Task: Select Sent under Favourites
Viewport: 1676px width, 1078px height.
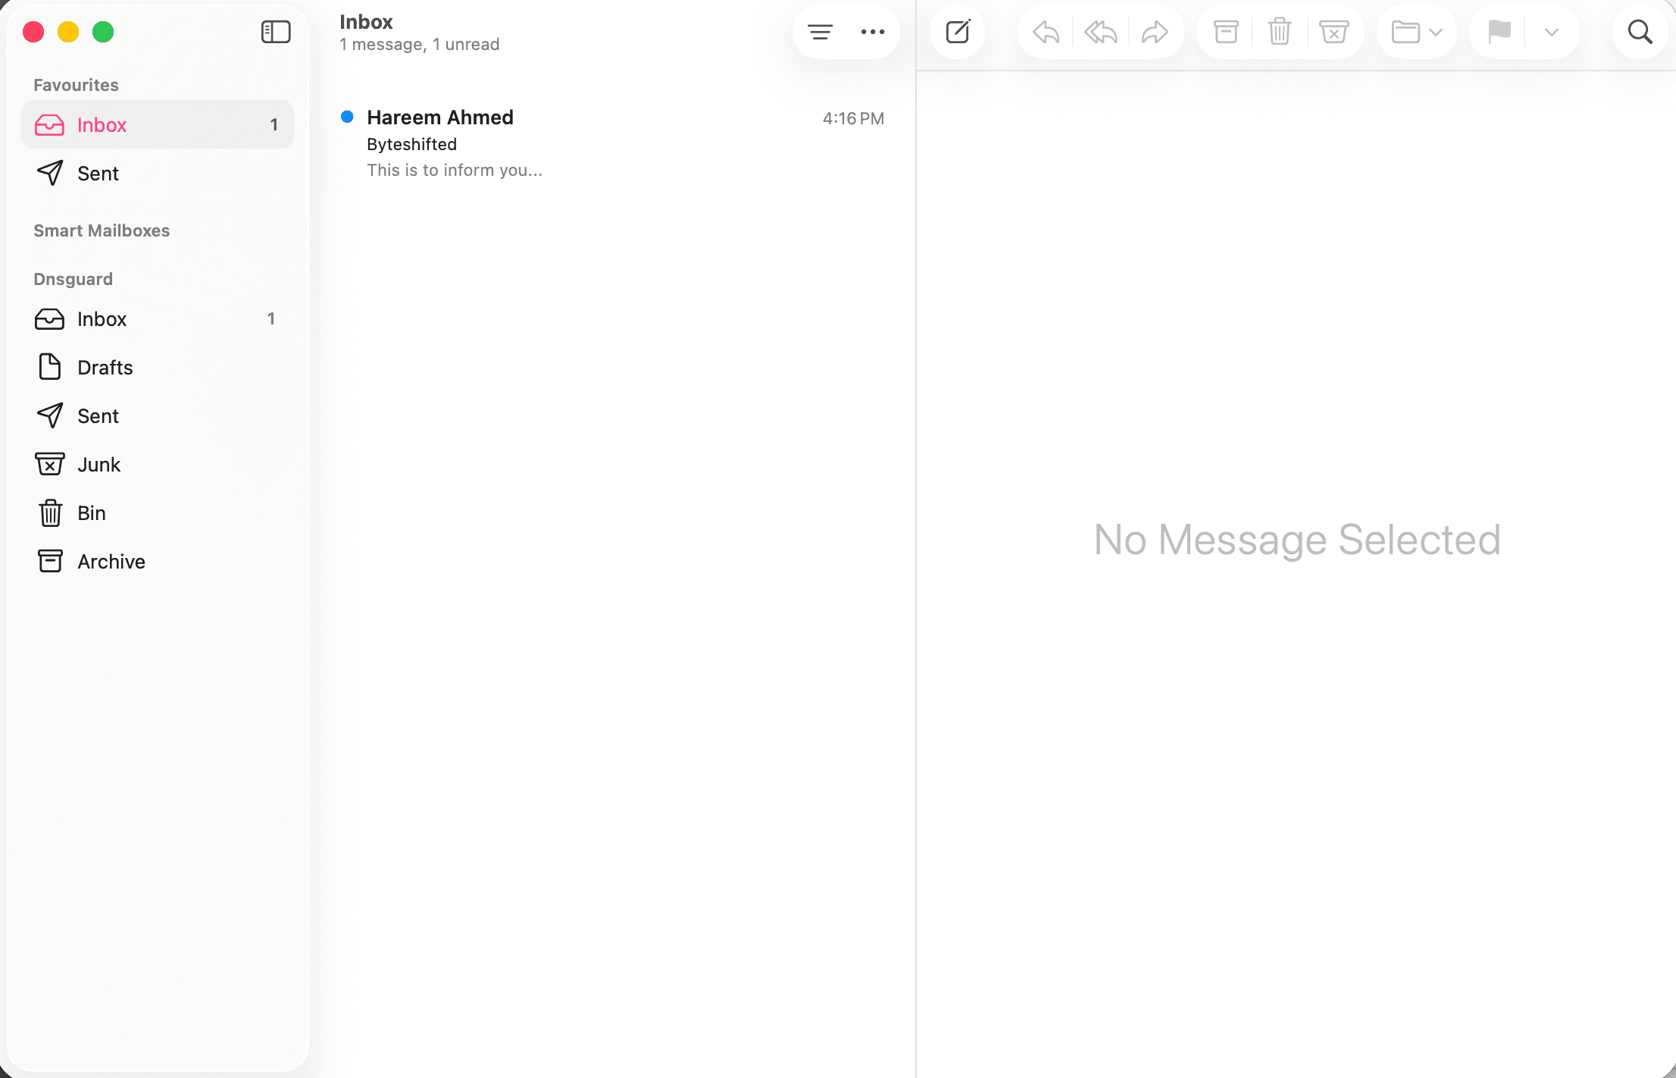Action: [158, 173]
